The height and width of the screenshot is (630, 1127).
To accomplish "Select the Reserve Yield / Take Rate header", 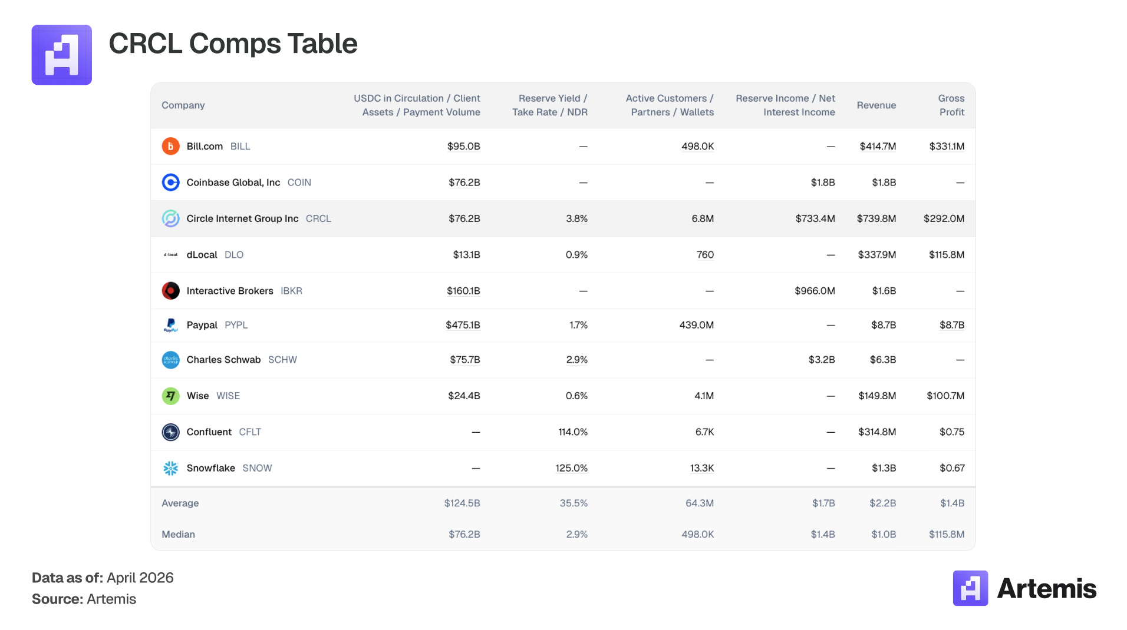I will click(549, 105).
